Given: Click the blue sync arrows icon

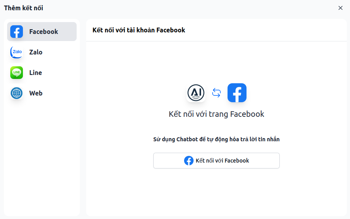Looking at the screenshot, I should [216, 93].
